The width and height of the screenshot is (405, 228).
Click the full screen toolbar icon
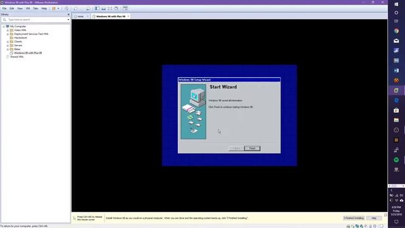pos(109,8)
